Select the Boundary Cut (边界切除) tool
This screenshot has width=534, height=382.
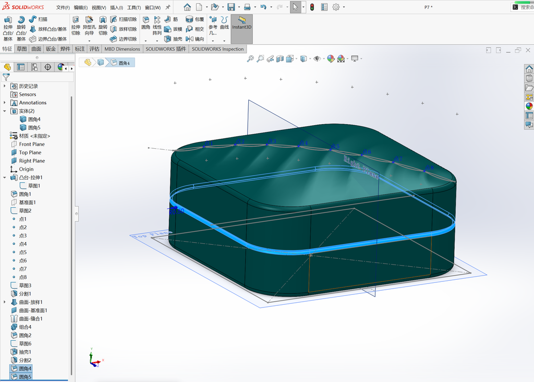pos(123,39)
